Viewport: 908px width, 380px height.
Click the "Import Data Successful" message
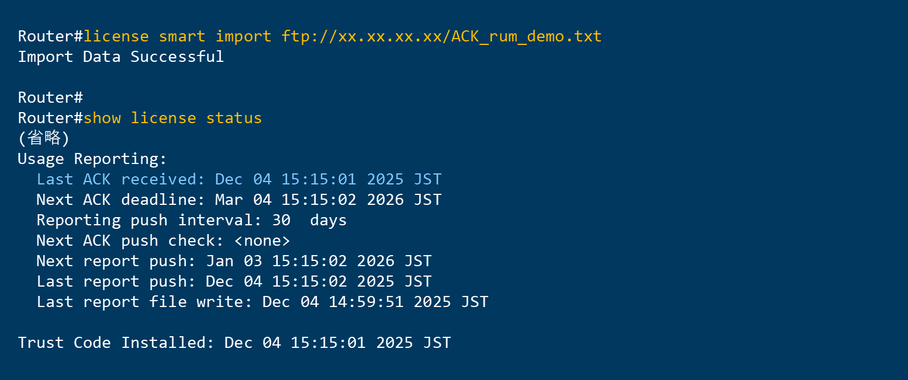pyautogui.click(x=120, y=57)
